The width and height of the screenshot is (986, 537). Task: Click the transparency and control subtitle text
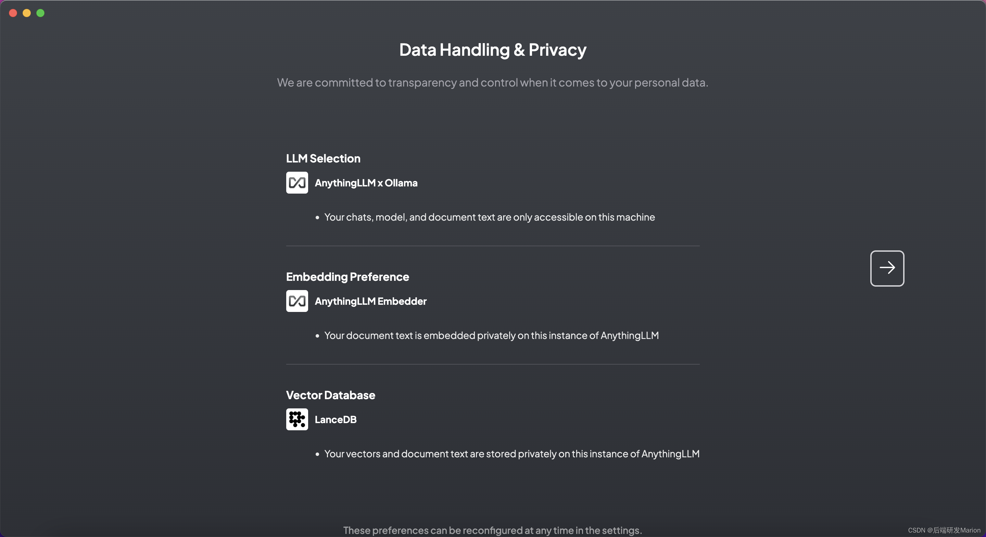tap(493, 82)
